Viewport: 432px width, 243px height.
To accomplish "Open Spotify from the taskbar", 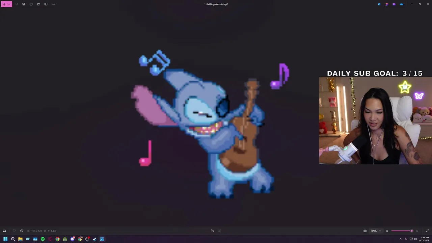I will pyautogui.click(x=43, y=239).
